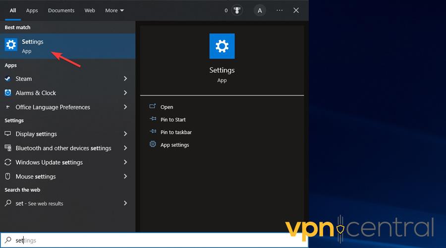Click the Mouse settings icon
Viewport: 446px width, 248px height.
click(7, 176)
